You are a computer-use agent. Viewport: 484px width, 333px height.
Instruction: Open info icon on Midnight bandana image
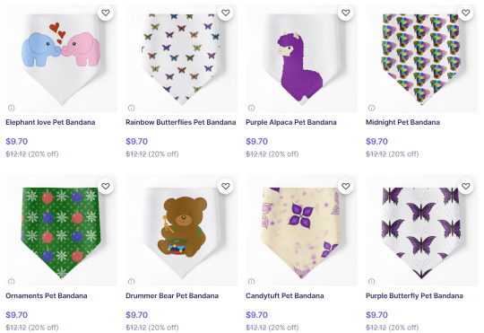click(372, 108)
